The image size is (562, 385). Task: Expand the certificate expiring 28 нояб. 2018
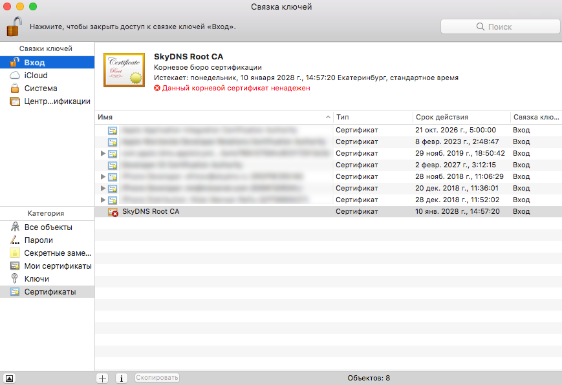103,176
